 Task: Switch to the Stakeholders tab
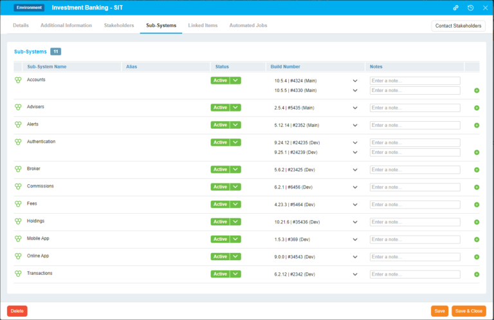coord(119,26)
